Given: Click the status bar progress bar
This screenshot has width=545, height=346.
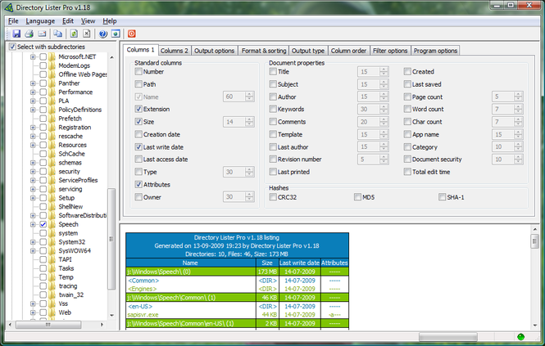Looking at the screenshot, I should (447, 337).
